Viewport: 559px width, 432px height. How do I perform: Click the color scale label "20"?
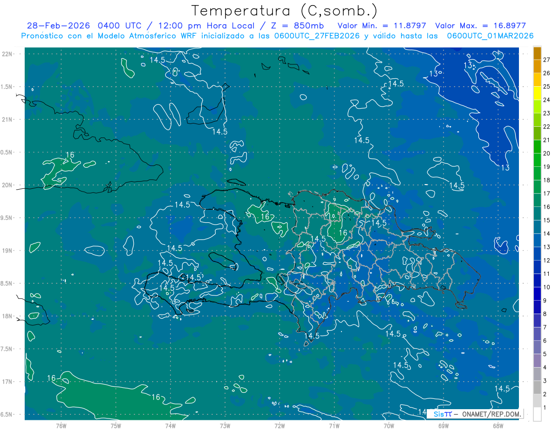[547, 153]
